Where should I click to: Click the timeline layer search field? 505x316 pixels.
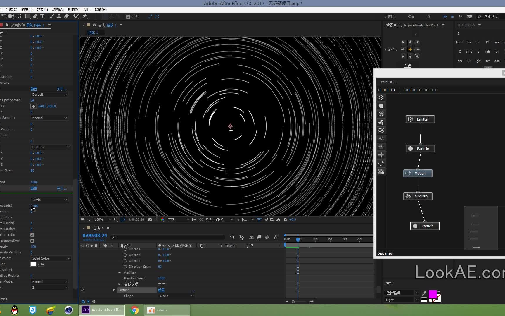168,237
